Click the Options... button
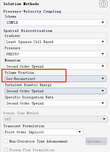 (96, 141)
